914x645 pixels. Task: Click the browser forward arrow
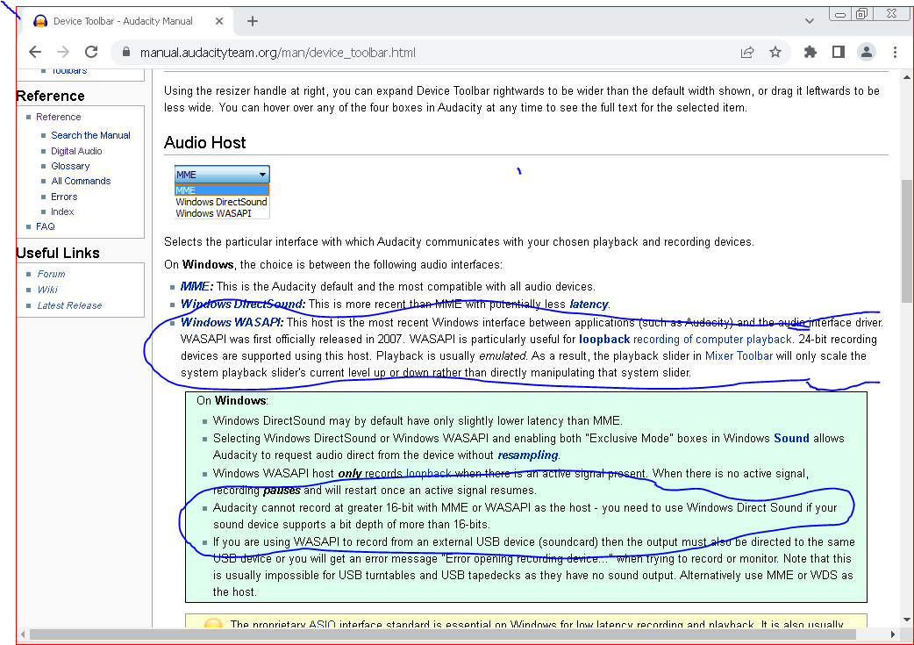pyautogui.click(x=63, y=52)
